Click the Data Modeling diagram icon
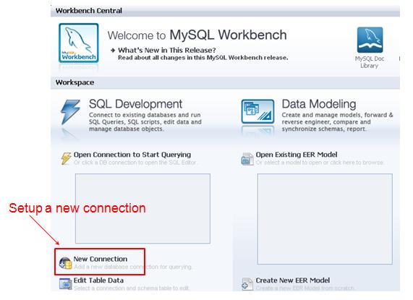This screenshot has height=300, width=413. tap(257, 111)
